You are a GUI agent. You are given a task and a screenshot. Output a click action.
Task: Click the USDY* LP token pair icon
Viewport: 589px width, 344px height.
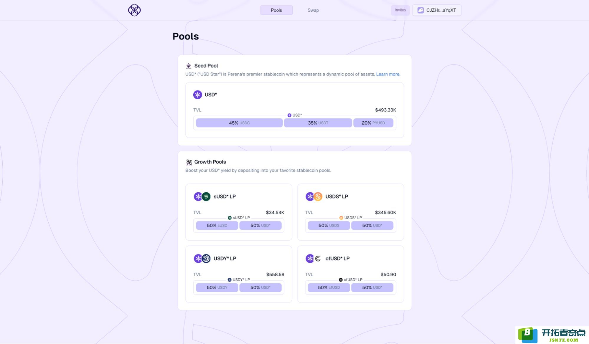click(202, 259)
